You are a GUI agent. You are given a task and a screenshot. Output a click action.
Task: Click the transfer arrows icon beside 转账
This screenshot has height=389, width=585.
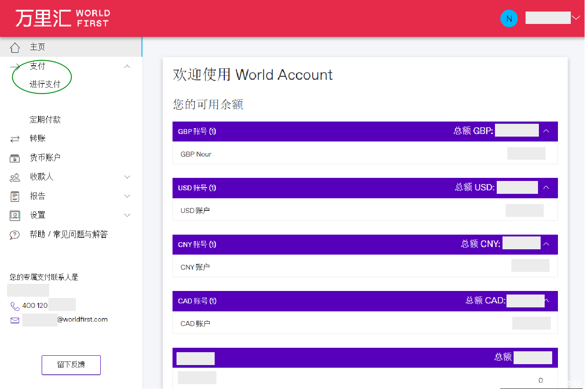pos(15,139)
